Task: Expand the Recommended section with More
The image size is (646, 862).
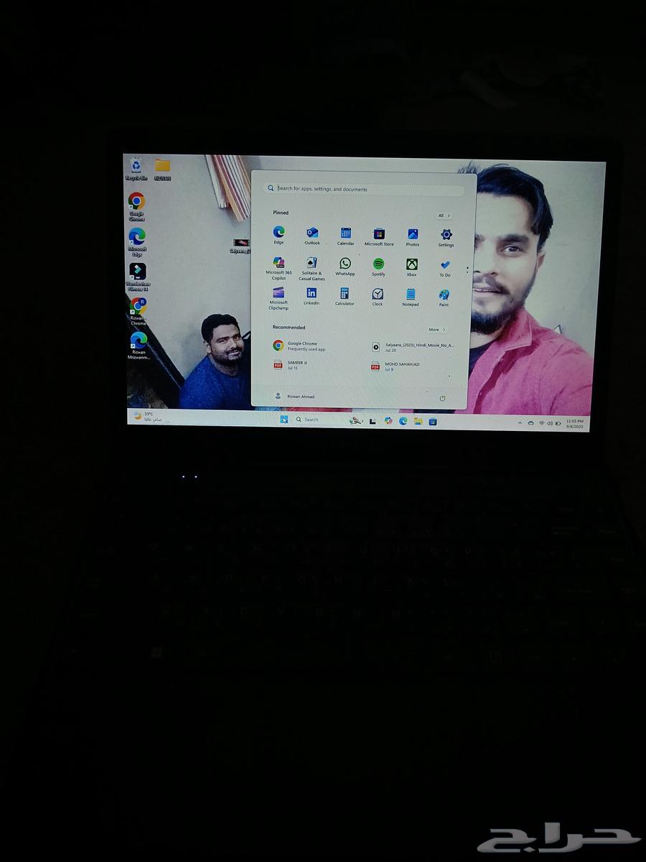Action: pos(436,329)
